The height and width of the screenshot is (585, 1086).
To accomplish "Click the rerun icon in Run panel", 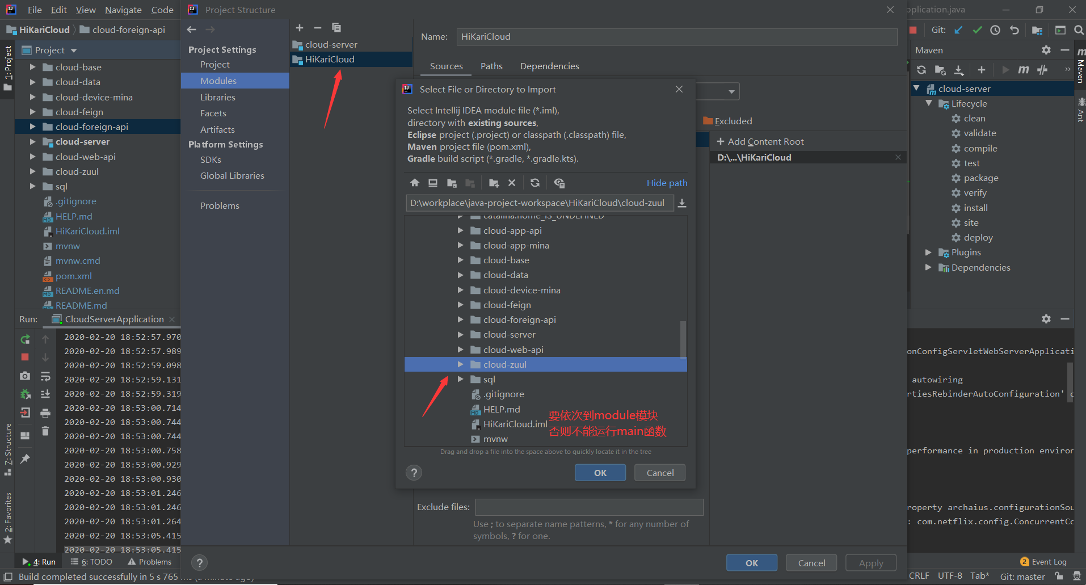I will [x=25, y=339].
